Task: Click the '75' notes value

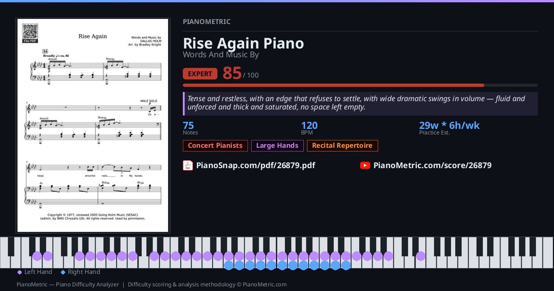Action: click(x=188, y=126)
